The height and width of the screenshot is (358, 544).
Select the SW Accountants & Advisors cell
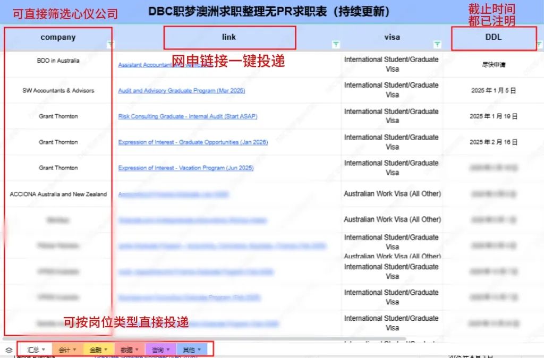[x=58, y=90]
